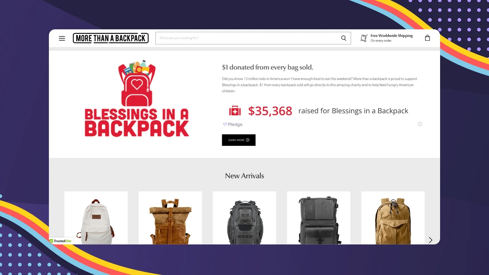Viewport: 489px width, 275px height.
Task: Click the info icon beside Pledge row
Action: (x=420, y=124)
